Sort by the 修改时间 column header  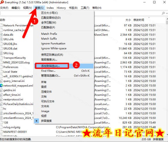point(139,20)
